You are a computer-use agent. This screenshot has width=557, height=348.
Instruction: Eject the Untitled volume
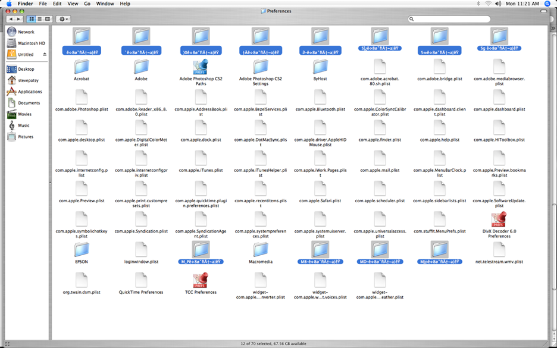pyautogui.click(x=45, y=54)
